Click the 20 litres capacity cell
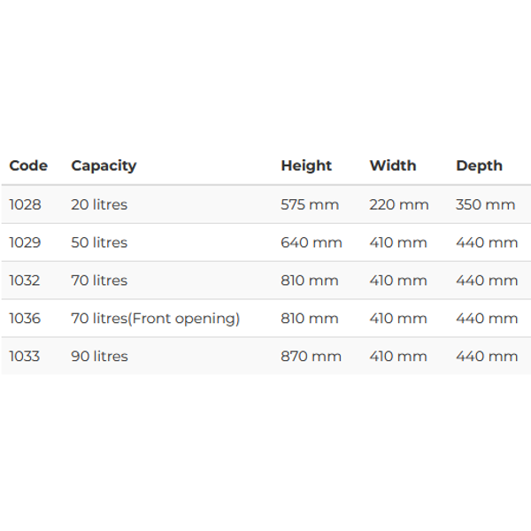 (99, 204)
